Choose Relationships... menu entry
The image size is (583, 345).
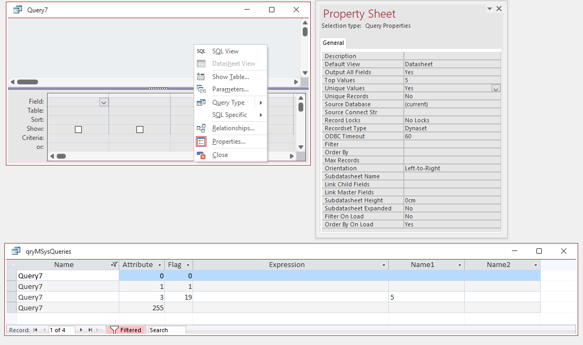coord(233,128)
